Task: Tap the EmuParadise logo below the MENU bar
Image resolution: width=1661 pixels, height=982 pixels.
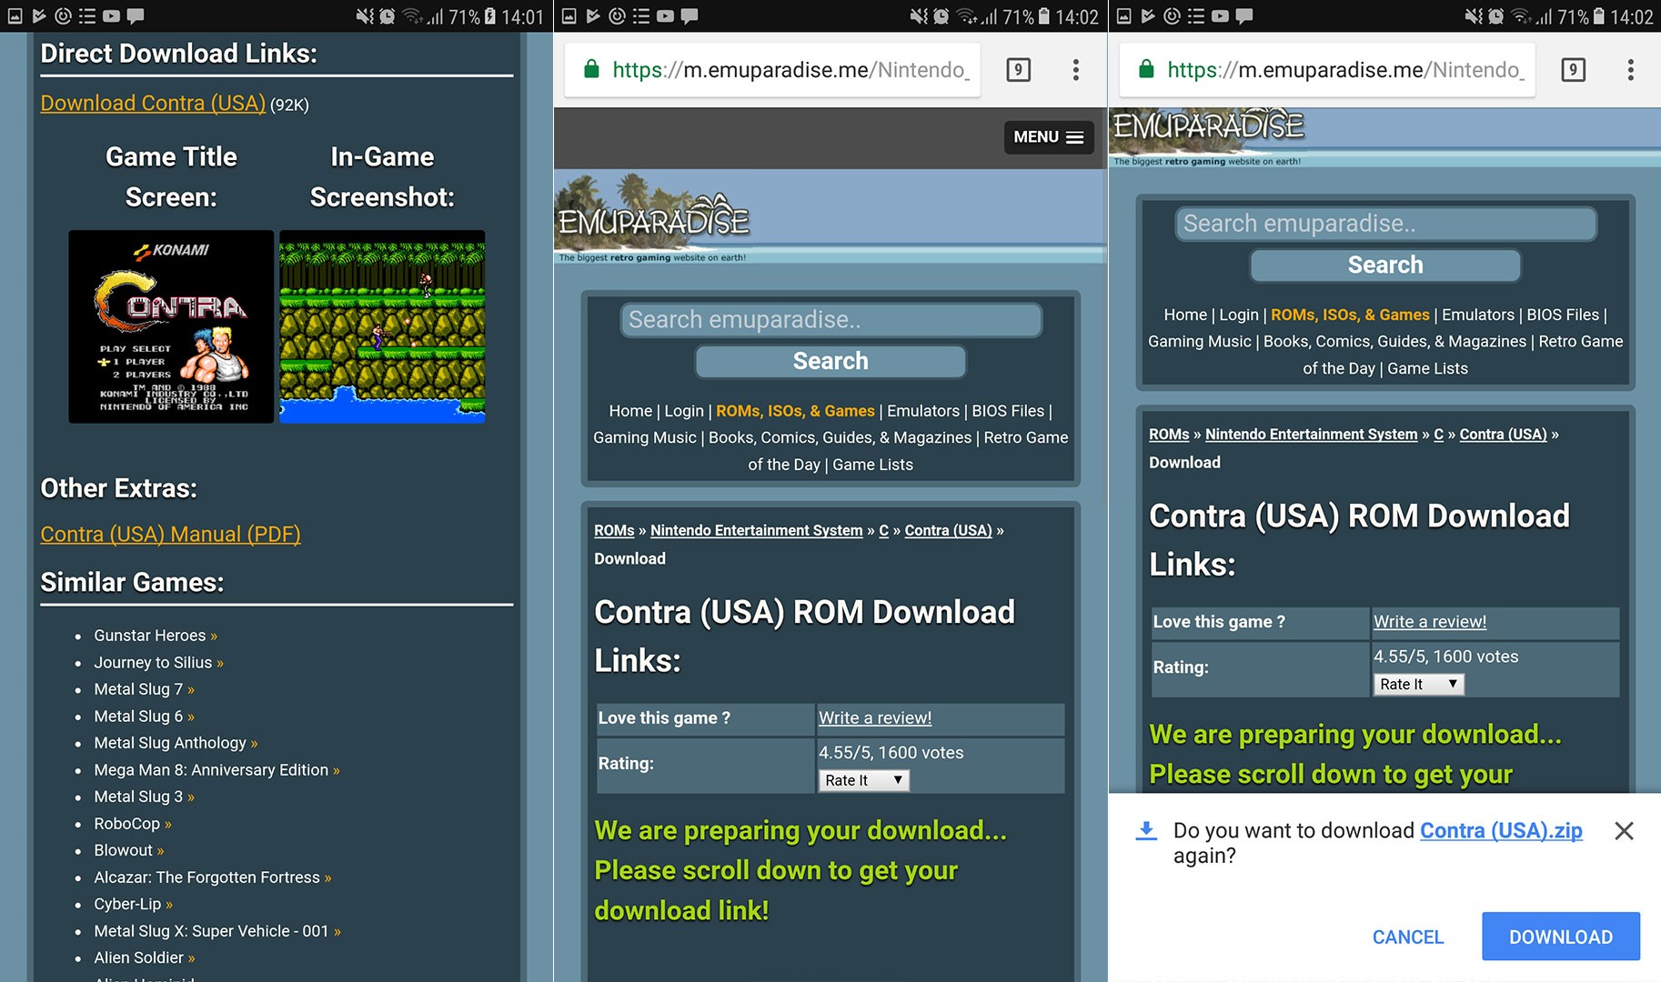Action: click(653, 220)
